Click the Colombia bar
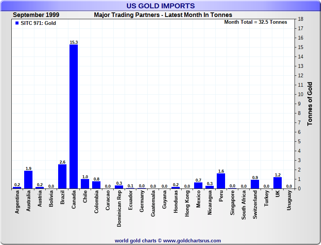 click(96, 185)
